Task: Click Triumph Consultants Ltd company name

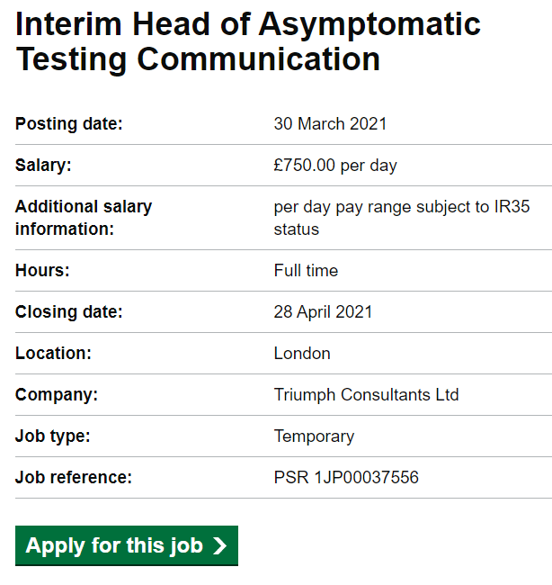Action: pyautogui.click(x=367, y=395)
